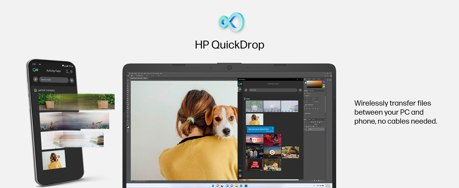The width and height of the screenshot is (459, 188).
Task: Click the rainbow hue slider in Color panel
Action: 324,84
